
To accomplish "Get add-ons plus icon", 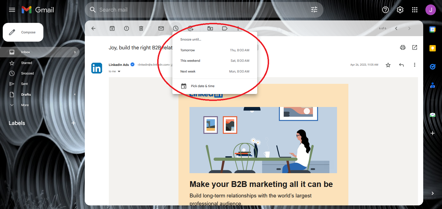I will pyautogui.click(x=433, y=133).
